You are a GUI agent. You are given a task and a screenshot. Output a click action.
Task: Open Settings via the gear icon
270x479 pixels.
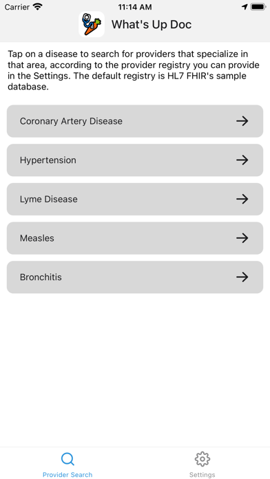(x=202, y=459)
